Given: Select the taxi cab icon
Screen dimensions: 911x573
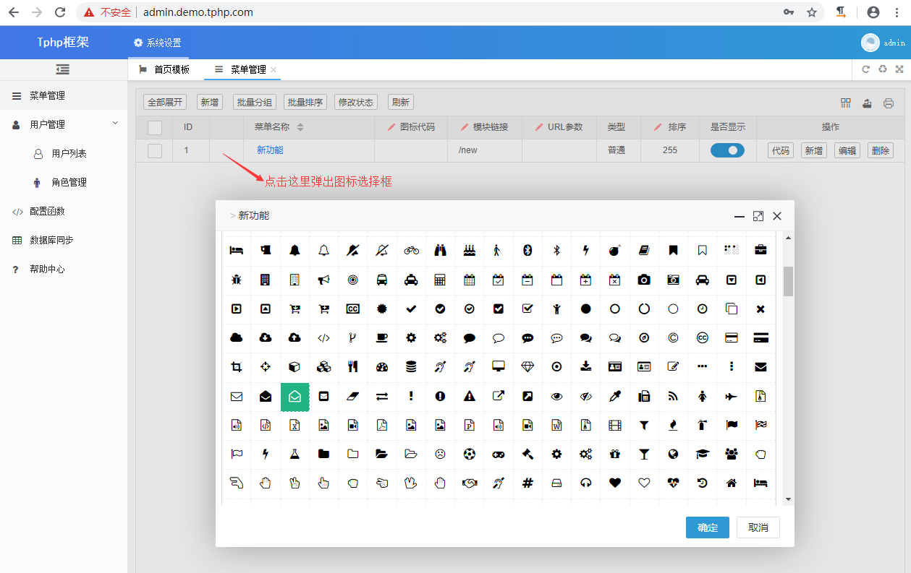Looking at the screenshot, I should 411,280.
